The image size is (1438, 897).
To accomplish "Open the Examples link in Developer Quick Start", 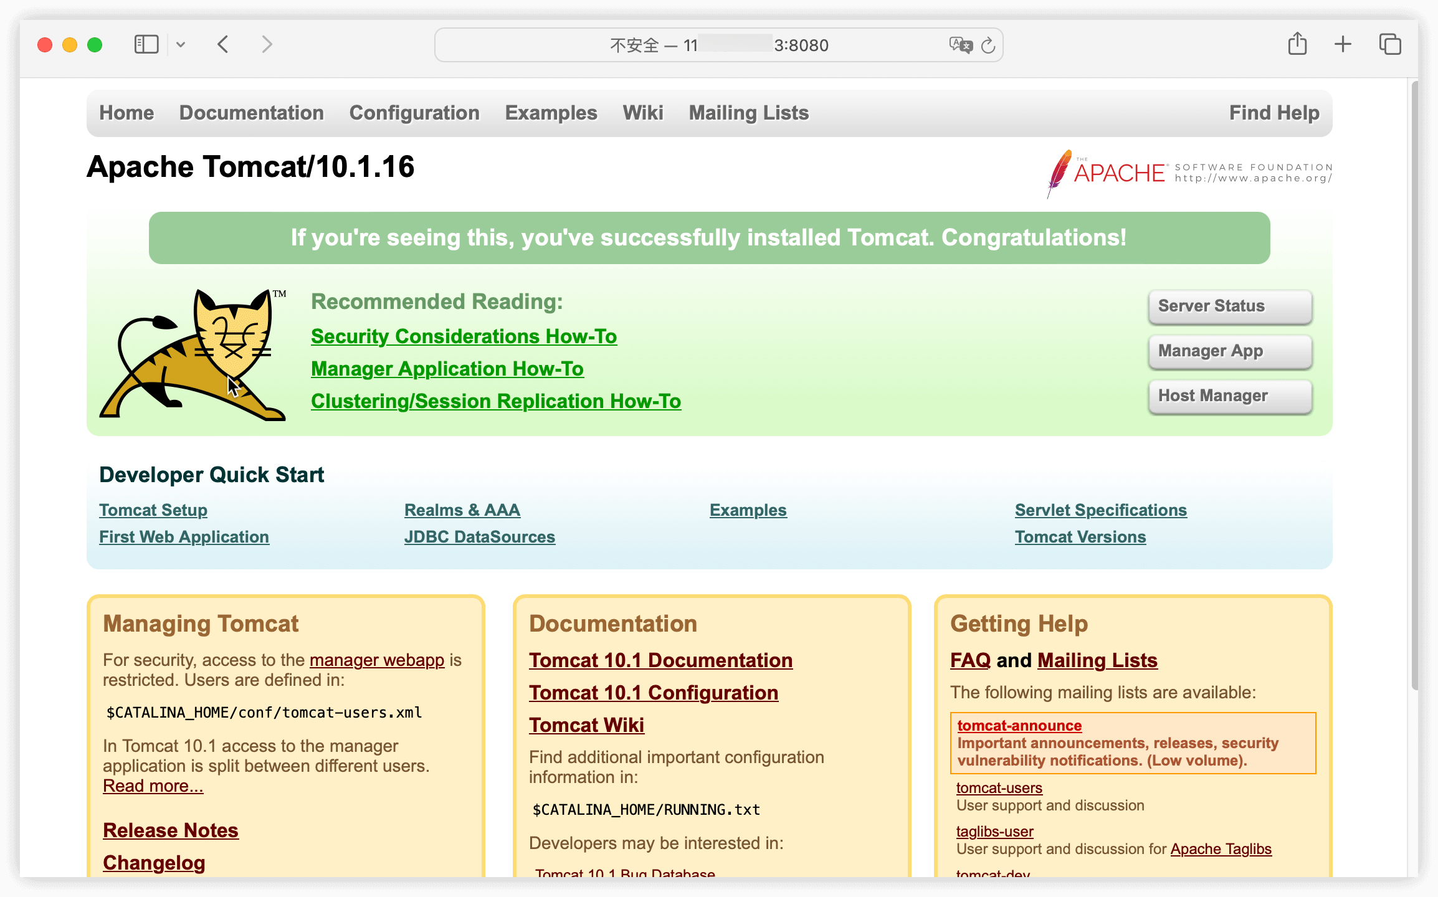I will [748, 510].
